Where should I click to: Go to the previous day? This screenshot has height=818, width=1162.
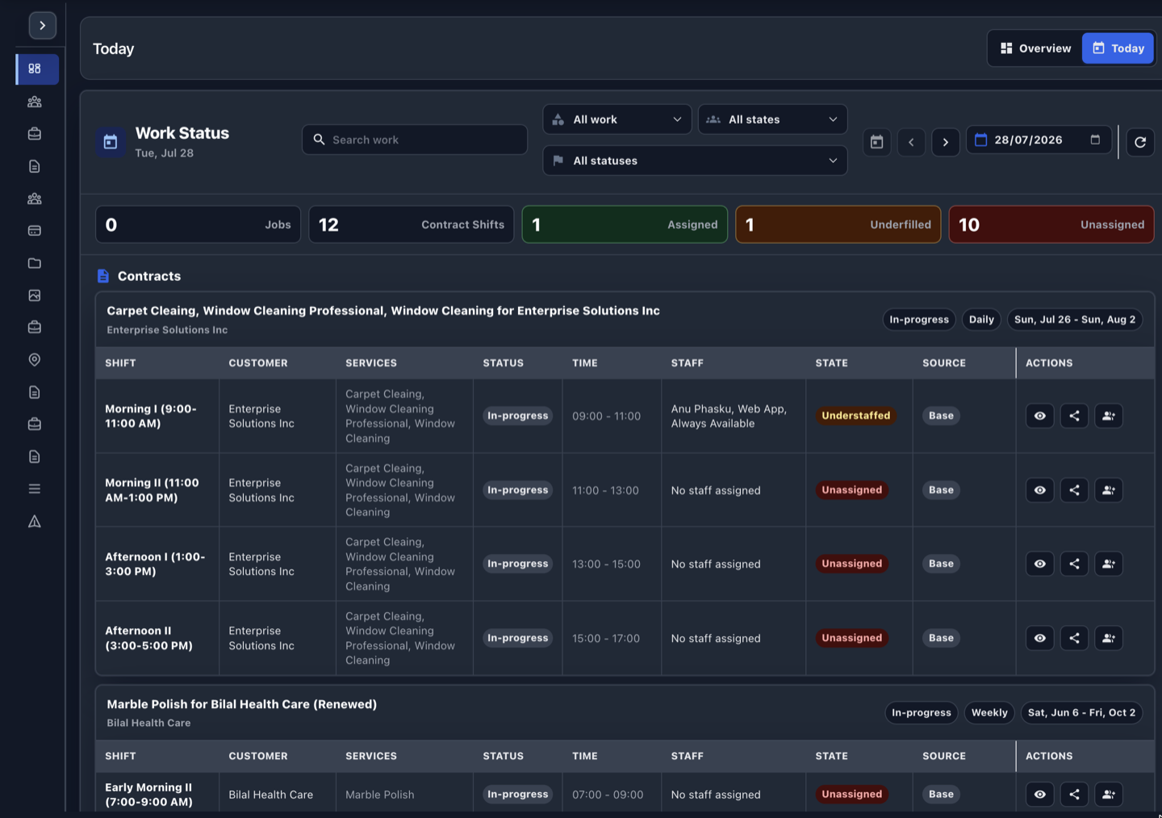click(911, 142)
